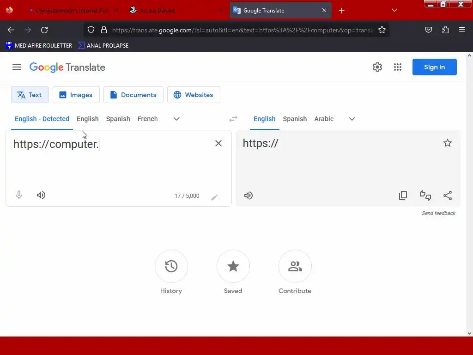473x355 pixels.
Task: Expand the target languages dropdown arrow
Action: click(x=352, y=119)
